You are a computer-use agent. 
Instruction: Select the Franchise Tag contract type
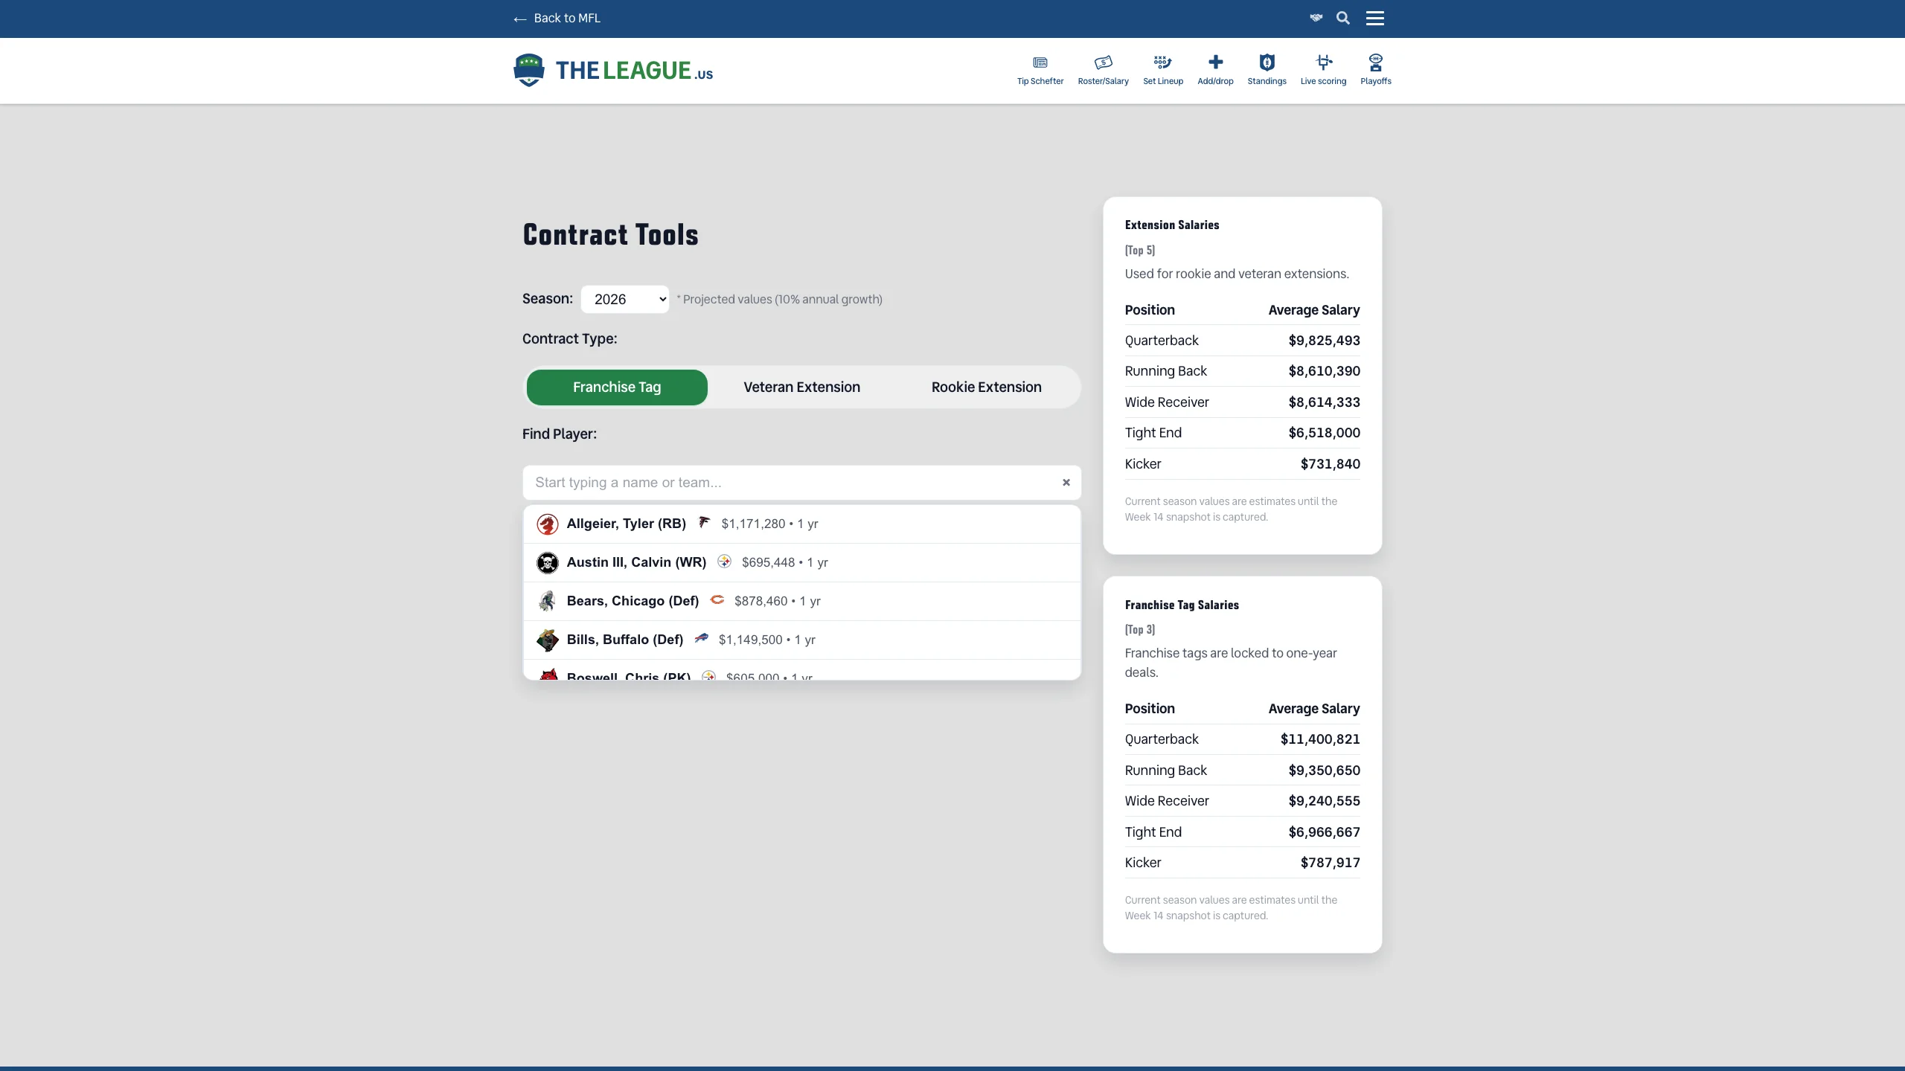click(x=617, y=387)
